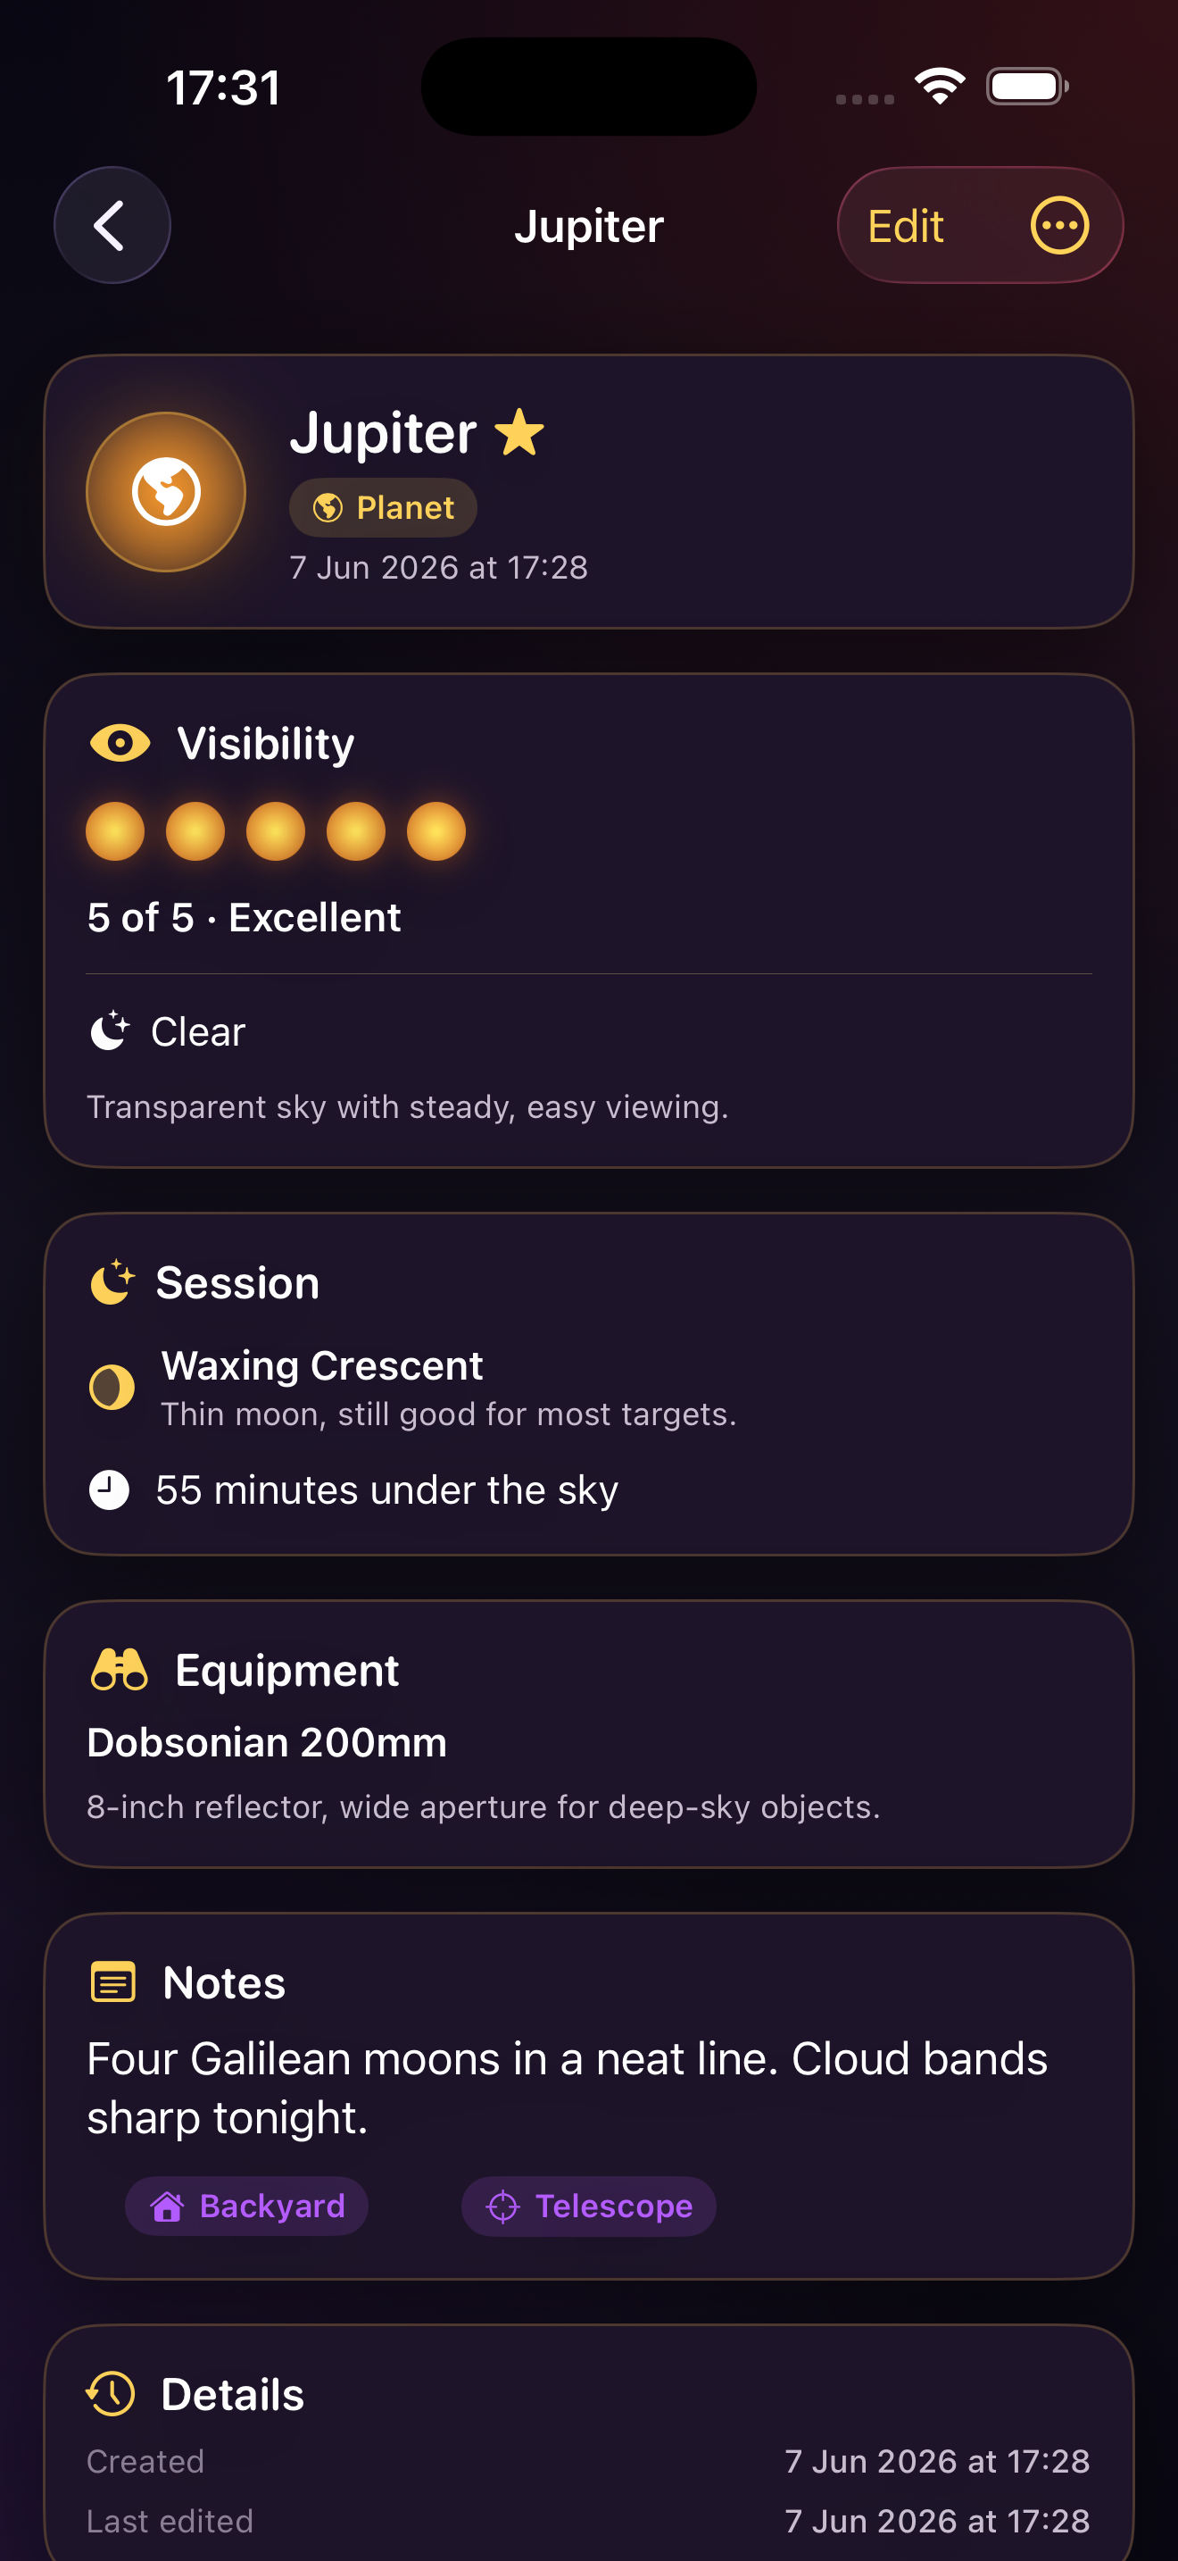Select the Planet category badge
Image resolution: width=1178 pixels, height=2561 pixels.
(x=384, y=508)
